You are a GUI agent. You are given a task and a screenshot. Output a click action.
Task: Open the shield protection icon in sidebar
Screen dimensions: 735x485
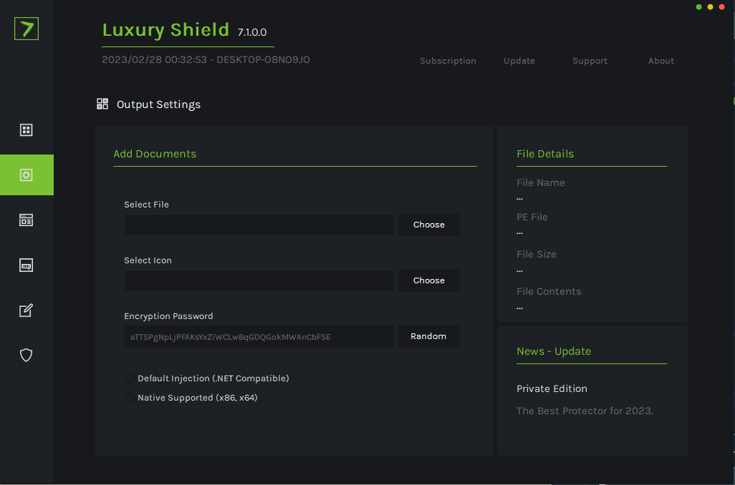click(x=27, y=355)
